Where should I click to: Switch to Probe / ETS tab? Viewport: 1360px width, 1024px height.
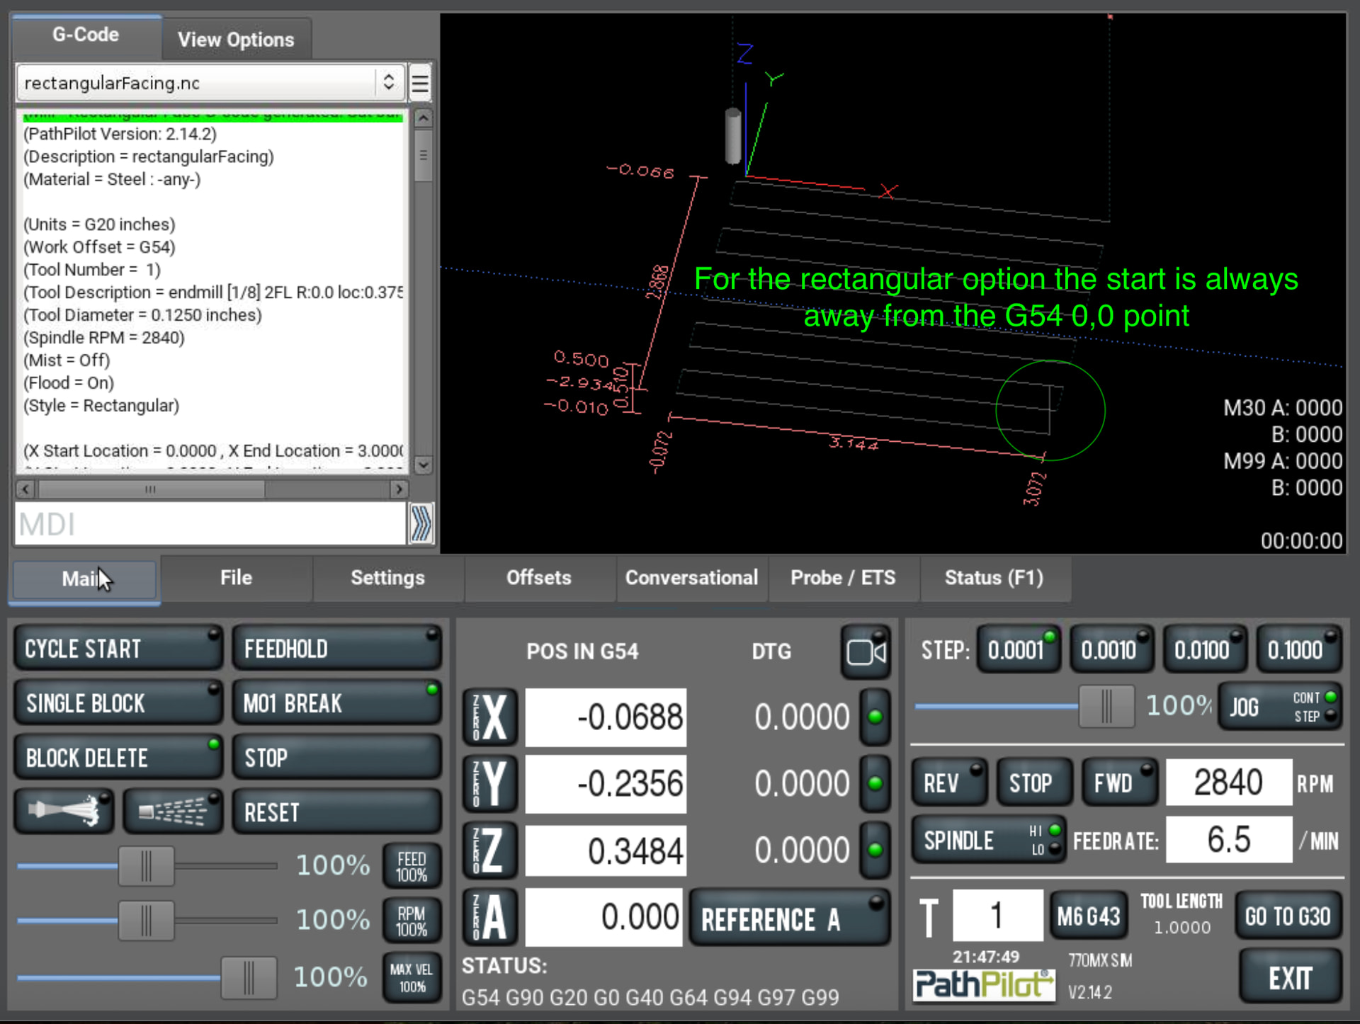click(843, 578)
